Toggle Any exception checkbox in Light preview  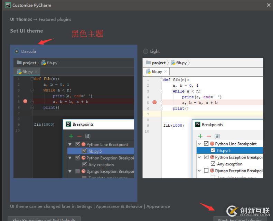(213, 164)
